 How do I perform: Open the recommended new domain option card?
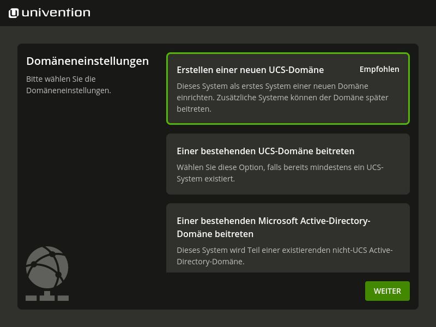tap(288, 88)
